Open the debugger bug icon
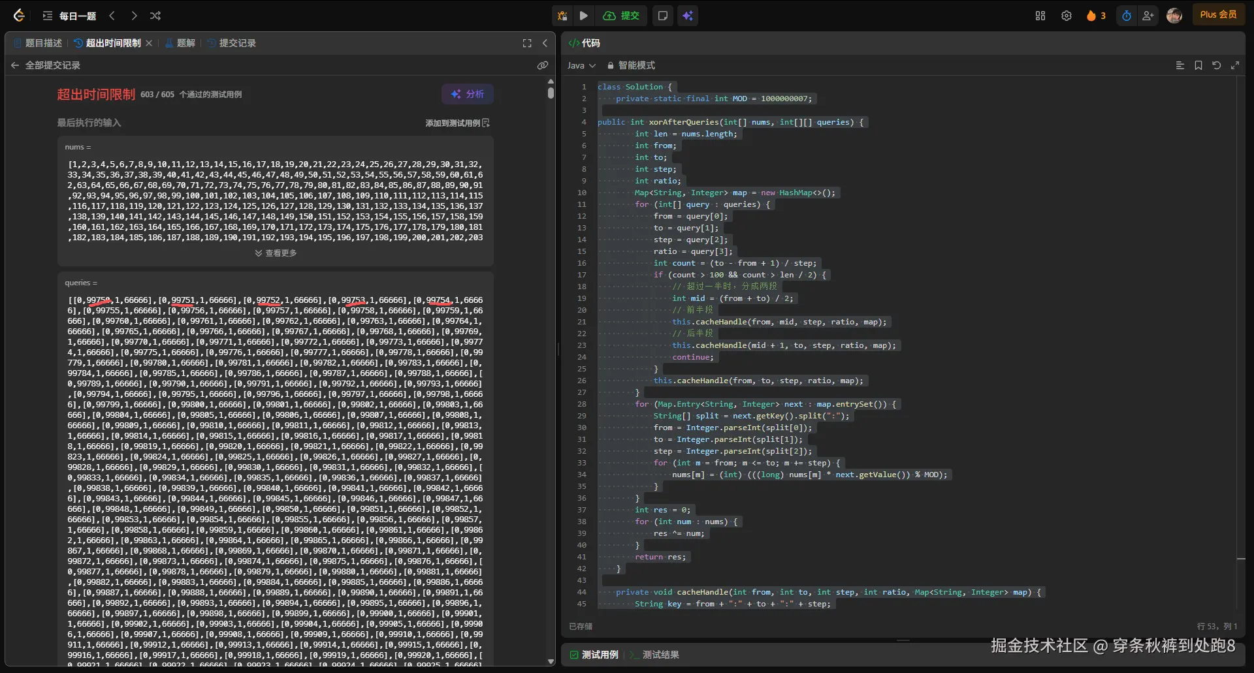1254x673 pixels. tap(562, 16)
